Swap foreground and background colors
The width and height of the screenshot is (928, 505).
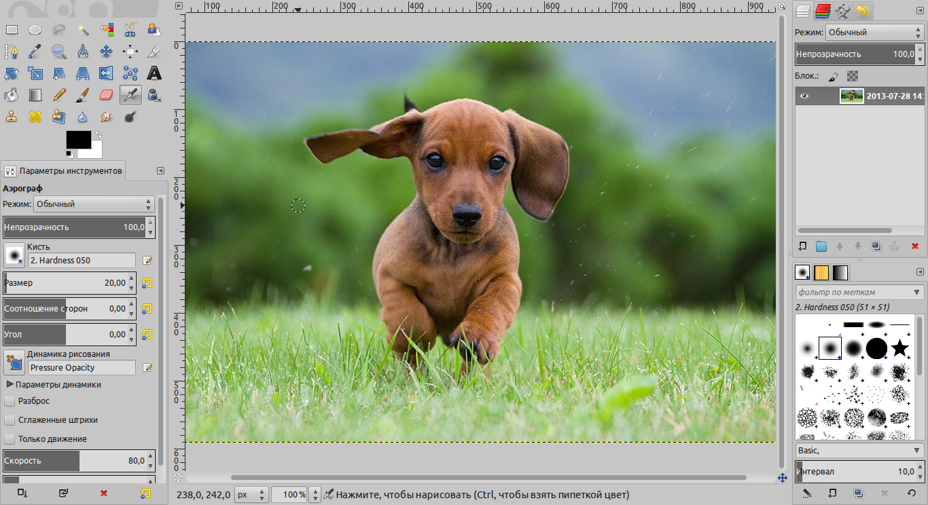[98, 134]
